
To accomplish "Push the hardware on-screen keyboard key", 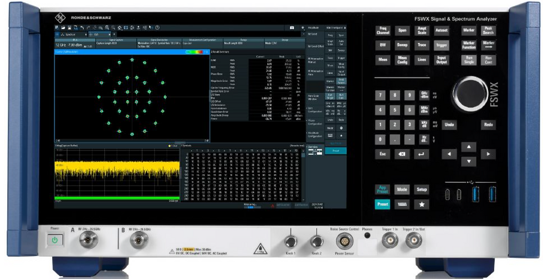I will pos(402,204).
